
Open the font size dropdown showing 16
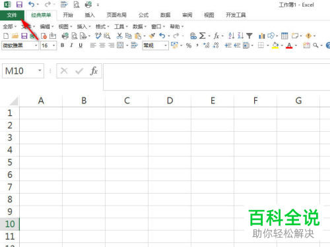pyautogui.click(x=54, y=45)
